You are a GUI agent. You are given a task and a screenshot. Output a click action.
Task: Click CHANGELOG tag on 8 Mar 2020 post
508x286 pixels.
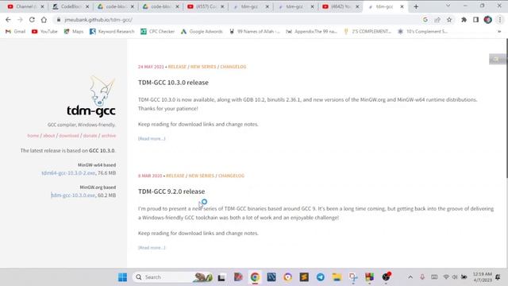[x=231, y=176]
